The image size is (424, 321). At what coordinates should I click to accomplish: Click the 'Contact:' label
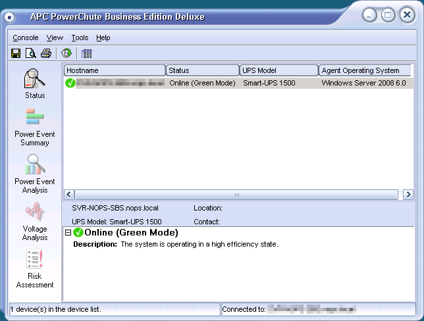[207, 222]
